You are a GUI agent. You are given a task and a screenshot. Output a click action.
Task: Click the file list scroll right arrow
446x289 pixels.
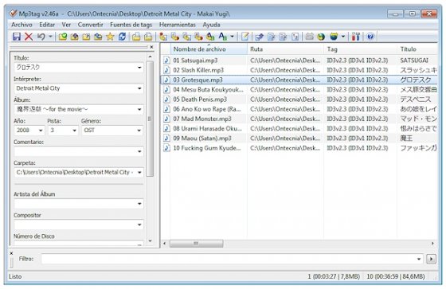[x=432, y=244]
